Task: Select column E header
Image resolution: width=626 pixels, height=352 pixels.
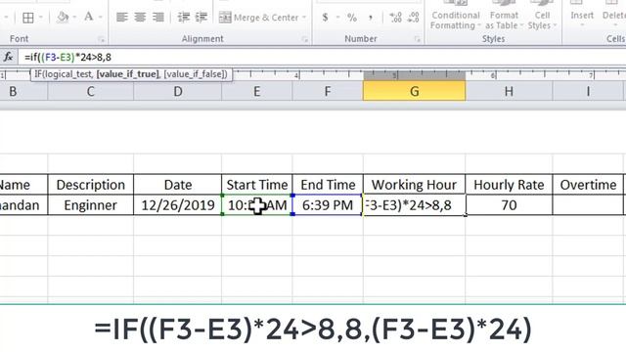Action: click(x=256, y=91)
